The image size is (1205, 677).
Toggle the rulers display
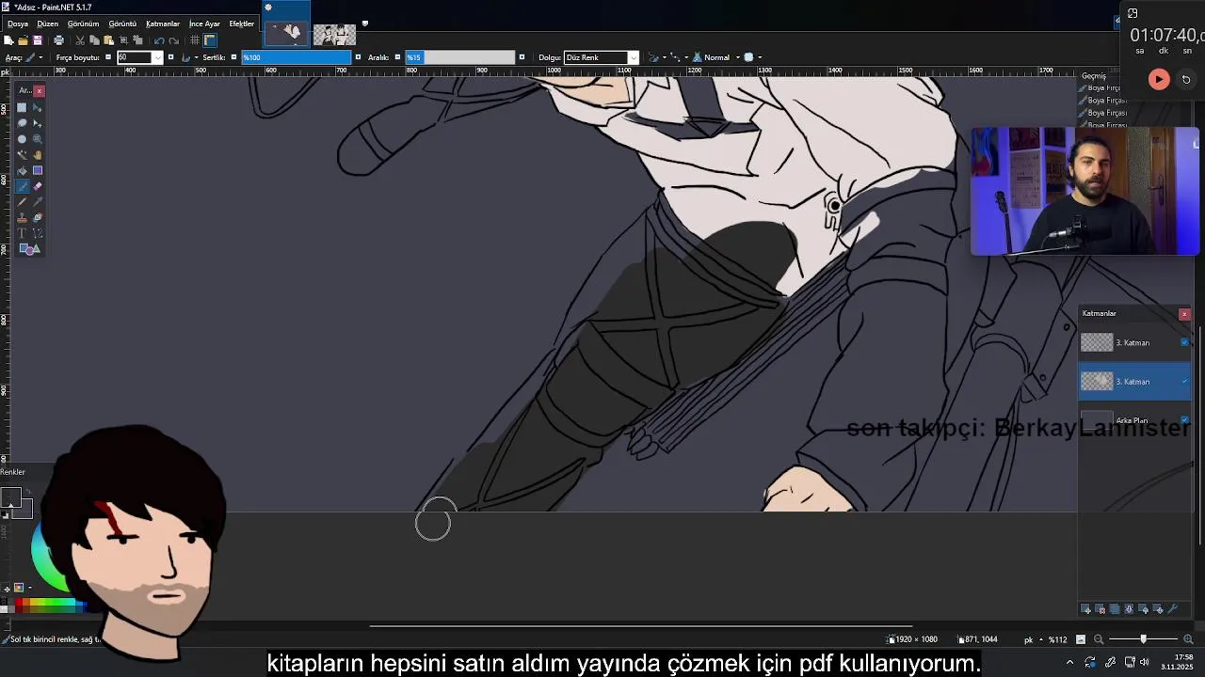pos(210,40)
